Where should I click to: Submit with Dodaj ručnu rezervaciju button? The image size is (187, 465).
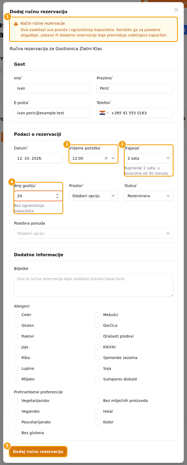[38, 452]
